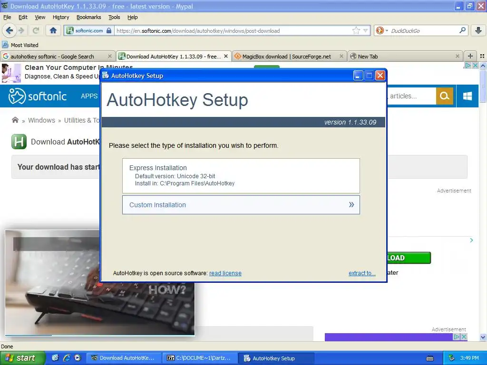
Task: Open the View menu
Action: coord(40,17)
